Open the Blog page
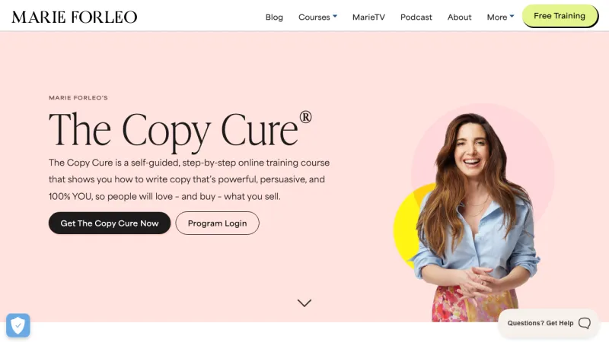609x342 pixels. point(274,17)
